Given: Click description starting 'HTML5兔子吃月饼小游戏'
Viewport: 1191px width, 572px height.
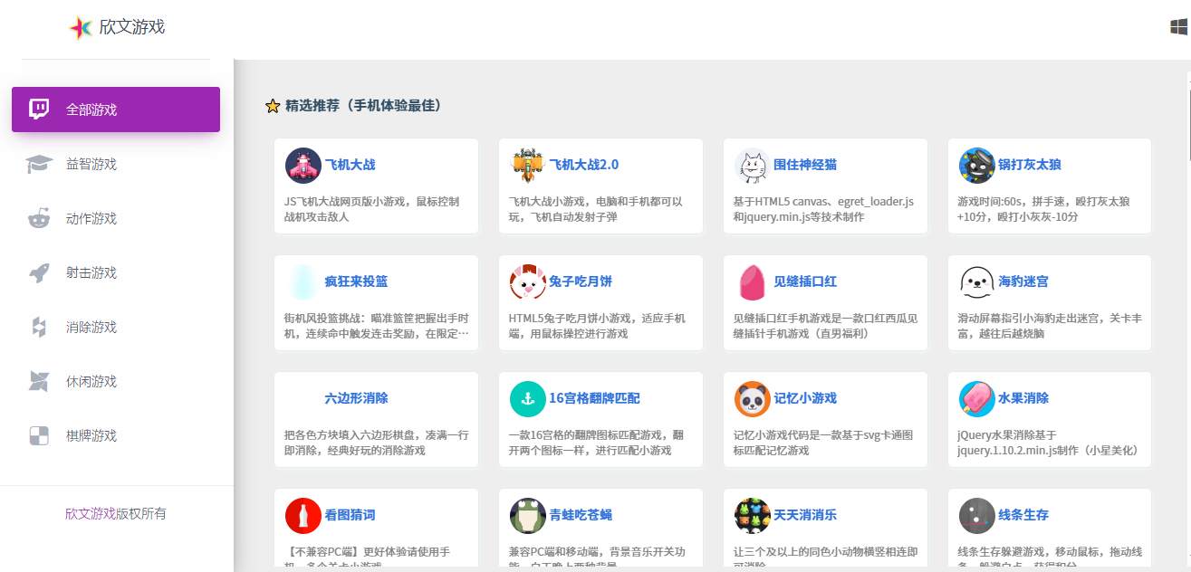Looking at the screenshot, I should point(597,326).
